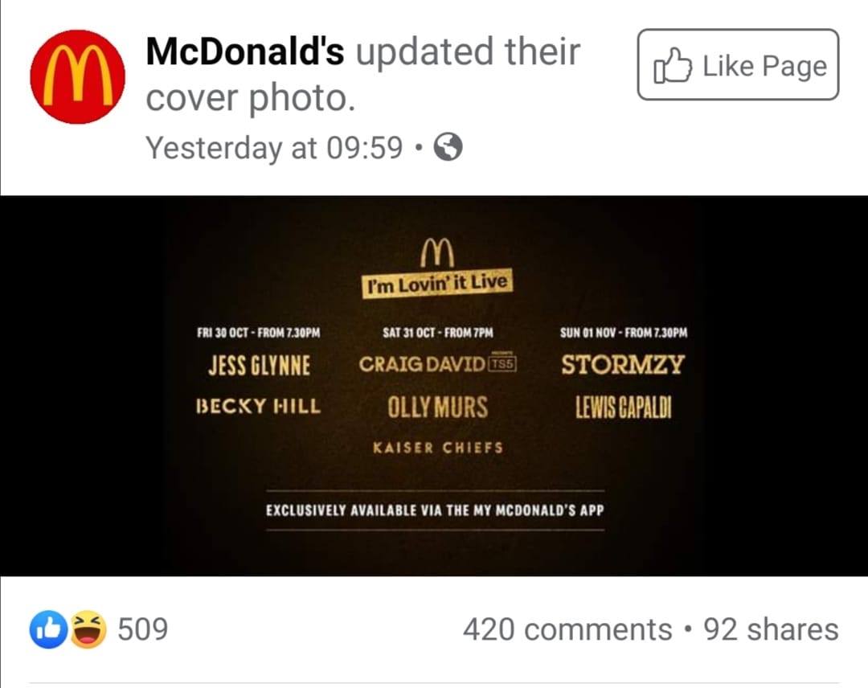
Task: Click Stormzy name in the lineup
Action: click(x=623, y=364)
